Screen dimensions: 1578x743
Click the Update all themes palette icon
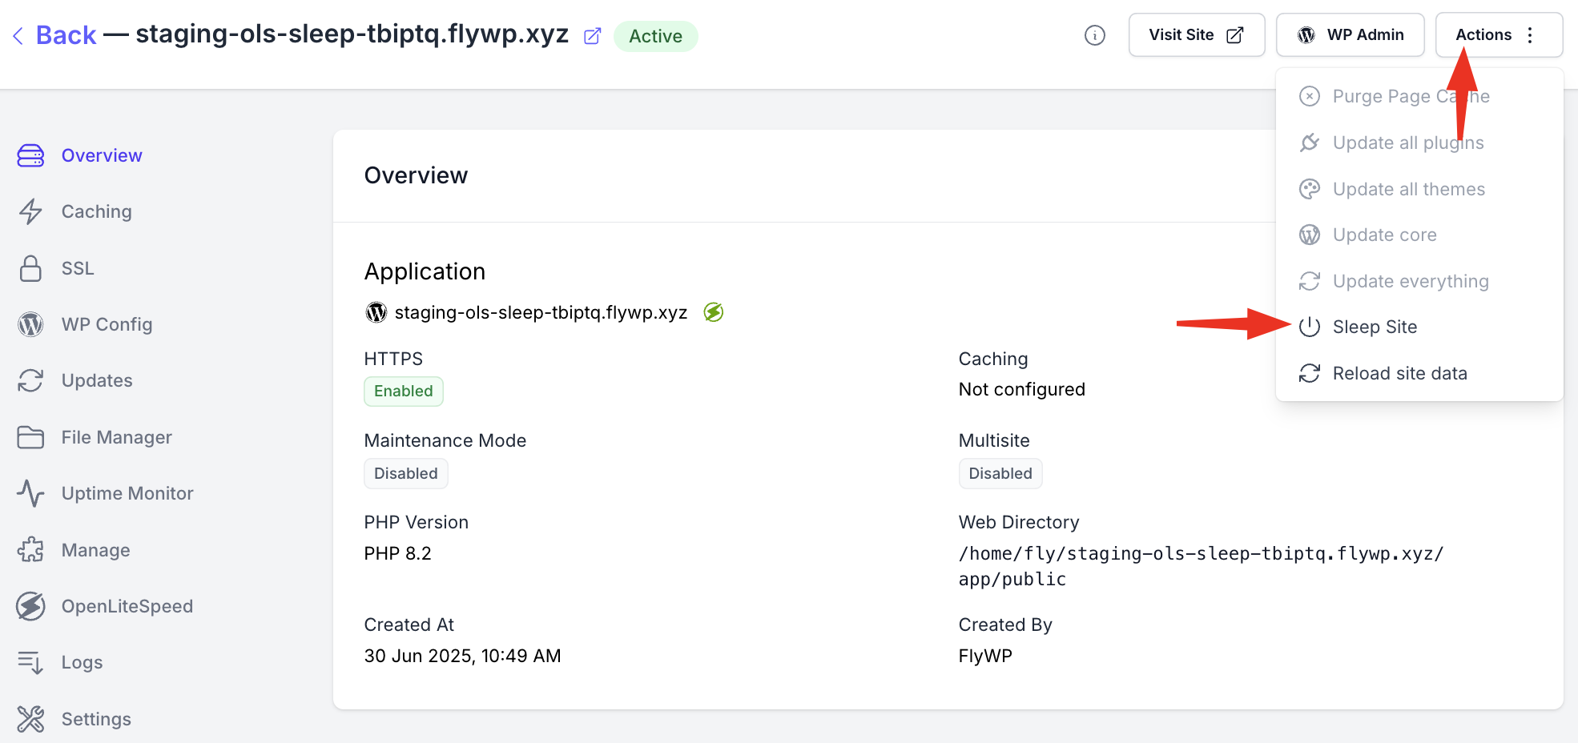[1310, 189]
